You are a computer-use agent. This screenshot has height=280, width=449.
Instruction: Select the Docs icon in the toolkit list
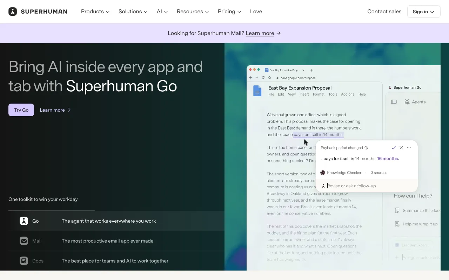pos(24,261)
